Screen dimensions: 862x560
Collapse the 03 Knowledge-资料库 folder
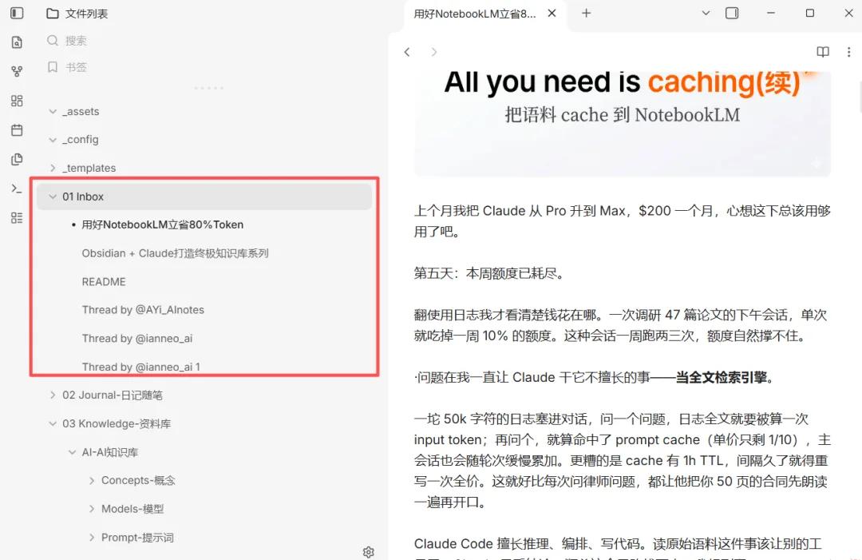pyautogui.click(x=53, y=423)
